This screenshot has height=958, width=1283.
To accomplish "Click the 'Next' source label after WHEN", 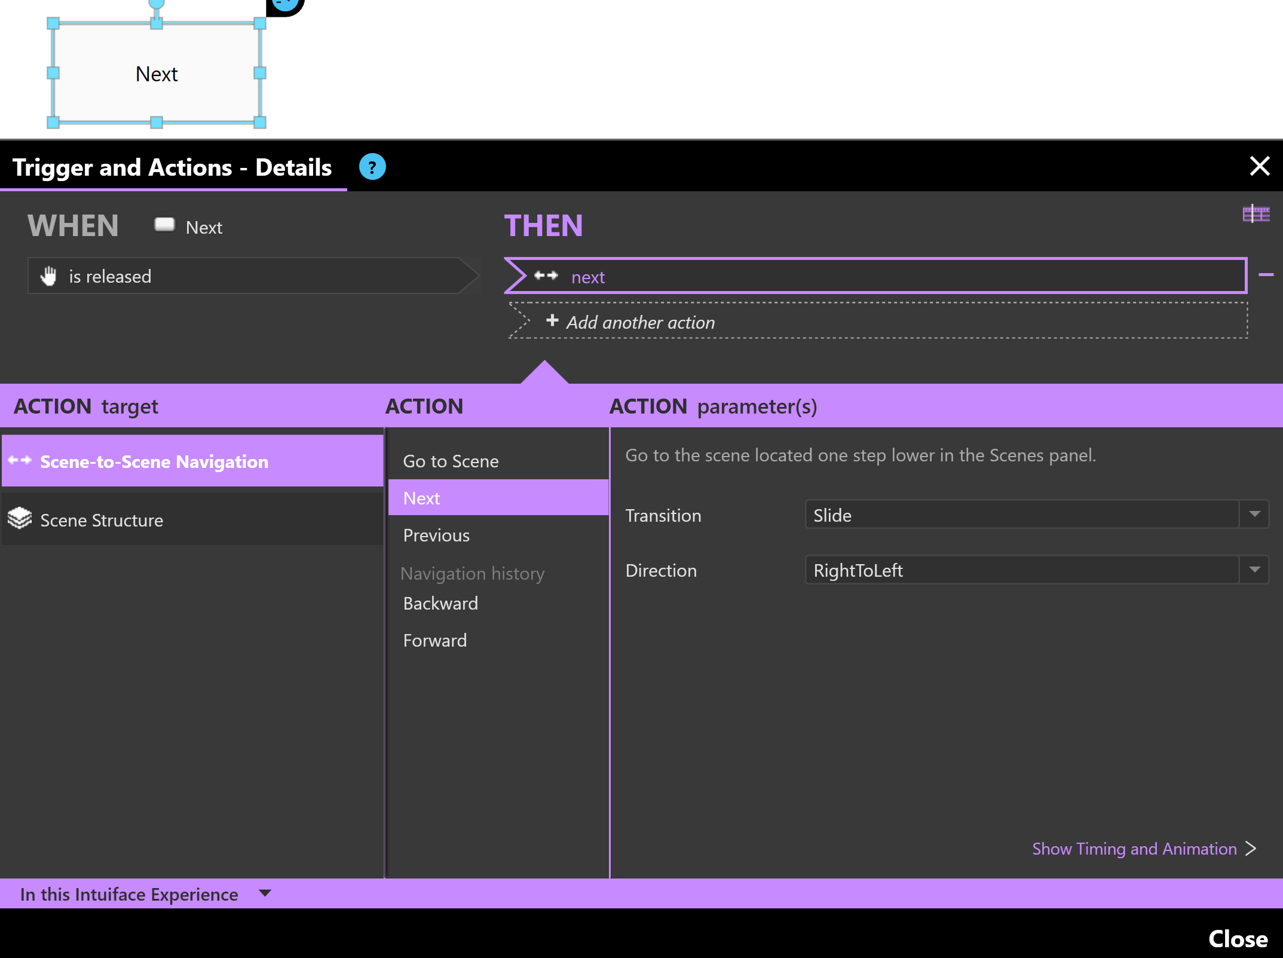I will click(204, 228).
